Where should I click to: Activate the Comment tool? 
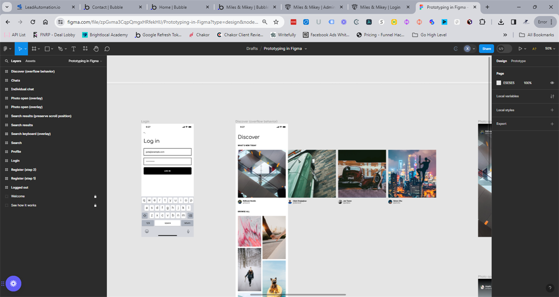pos(107,49)
